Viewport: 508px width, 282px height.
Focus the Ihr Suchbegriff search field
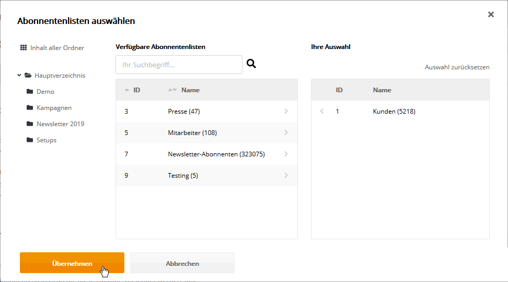coord(179,65)
